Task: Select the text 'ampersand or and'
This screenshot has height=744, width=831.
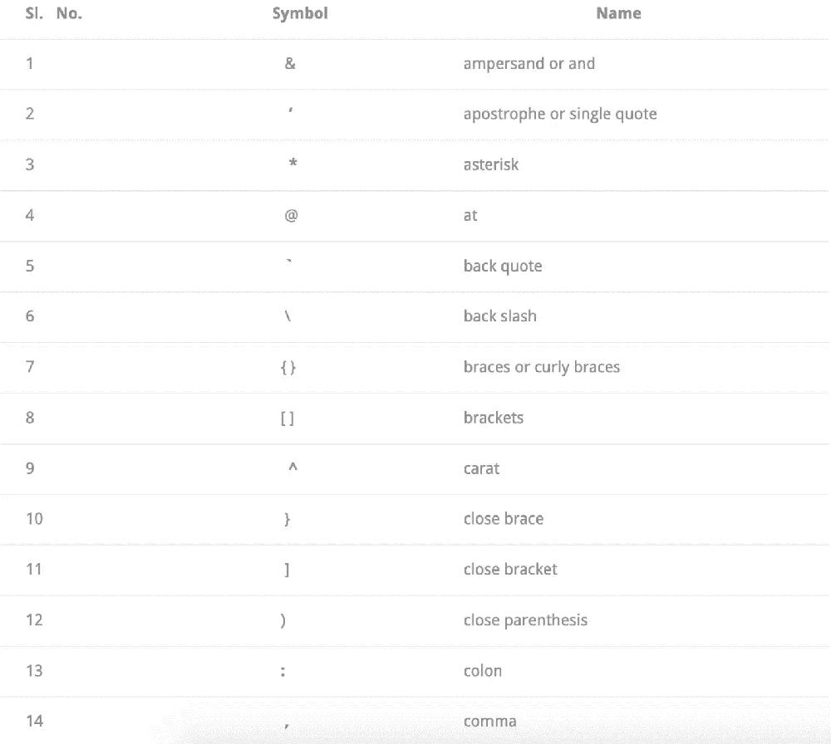Action: click(529, 64)
